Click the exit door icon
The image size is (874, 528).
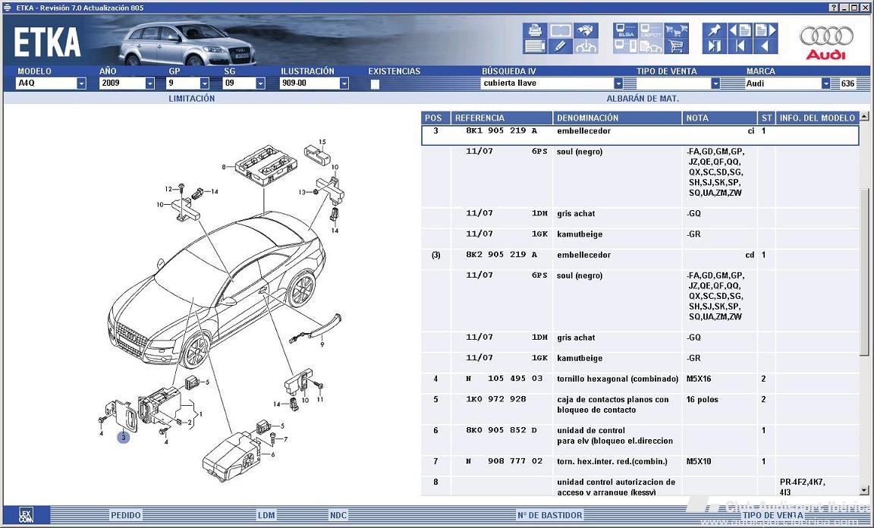(x=714, y=47)
